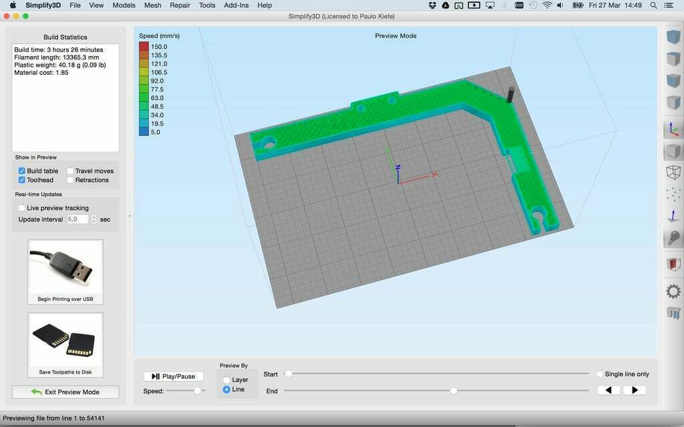This screenshot has width=684, height=427.
Task: Toggle the wireframe cube rendering icon
Action: [673, 172]
